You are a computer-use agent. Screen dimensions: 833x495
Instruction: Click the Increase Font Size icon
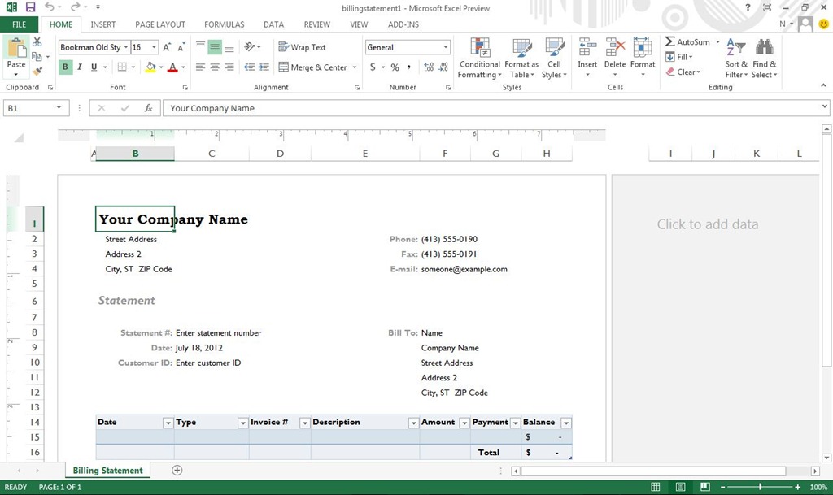point(167,47)
